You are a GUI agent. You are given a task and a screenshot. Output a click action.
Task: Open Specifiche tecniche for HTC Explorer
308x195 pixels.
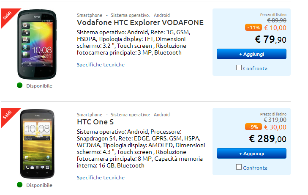(x=101, y=65)
